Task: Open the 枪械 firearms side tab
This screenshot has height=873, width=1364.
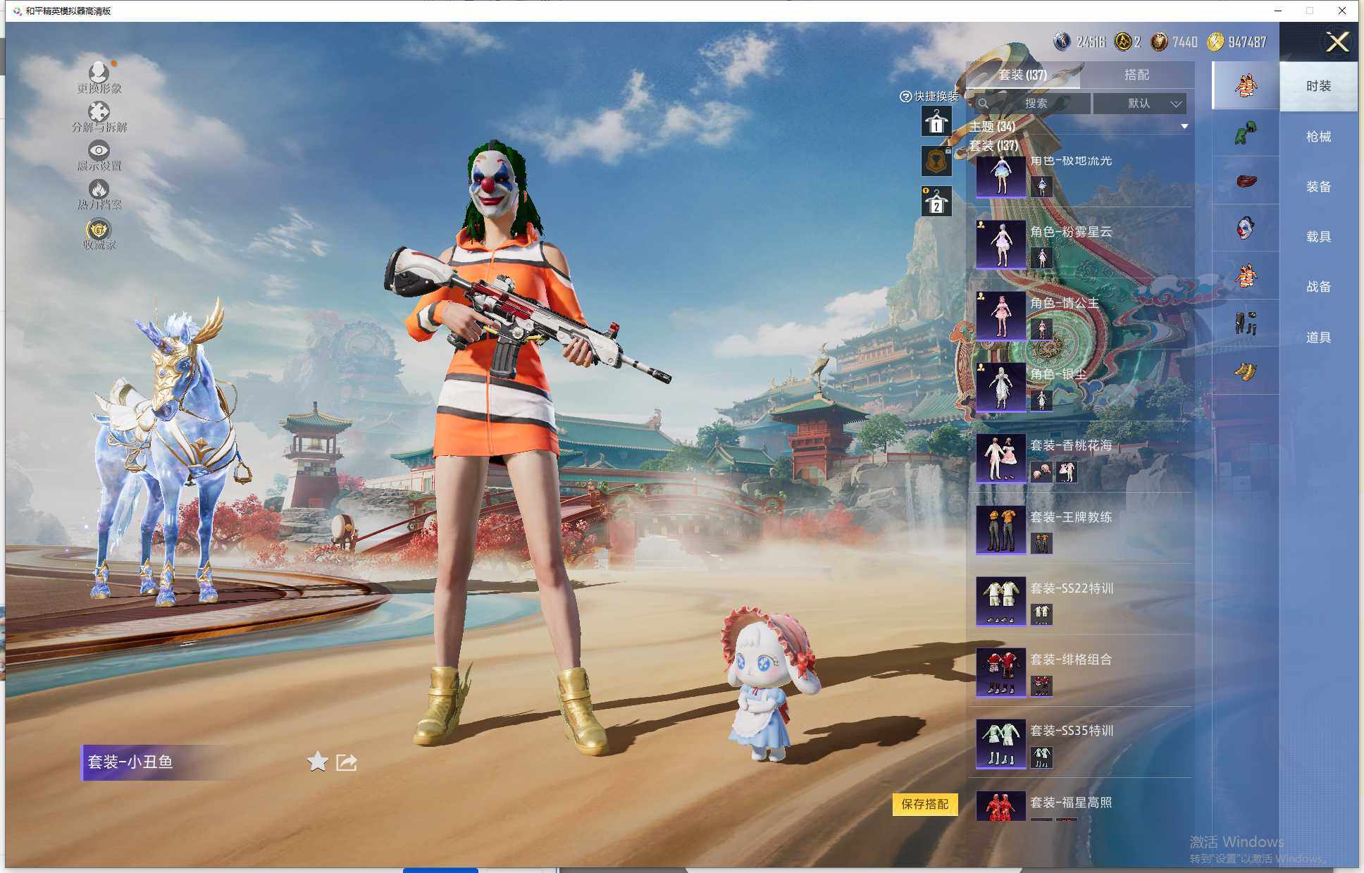Action: pyautogui.click(x=1318, y=137)
